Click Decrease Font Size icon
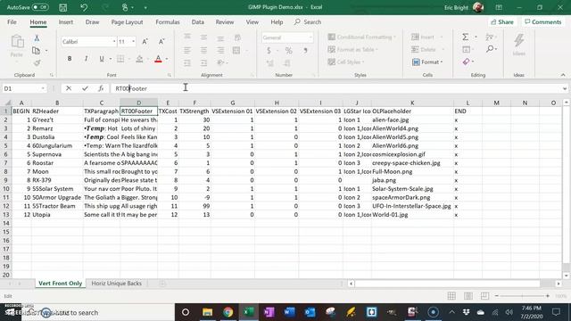Viewport: 571px width, 321px height. point(161,42)
